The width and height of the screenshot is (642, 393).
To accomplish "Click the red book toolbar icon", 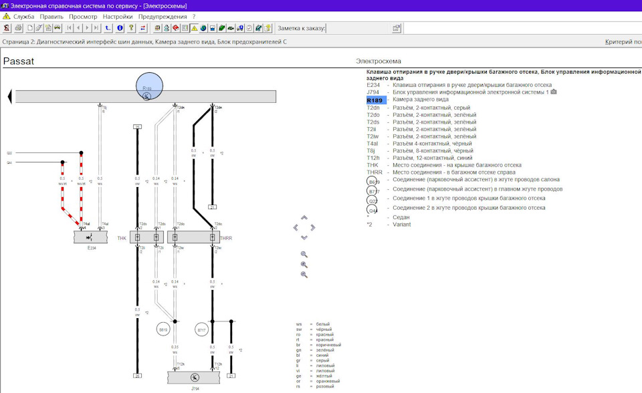I will coord(176,28).
